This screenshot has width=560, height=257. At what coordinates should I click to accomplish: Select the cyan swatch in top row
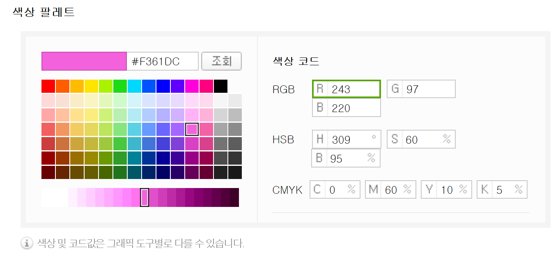click(135, 86)
